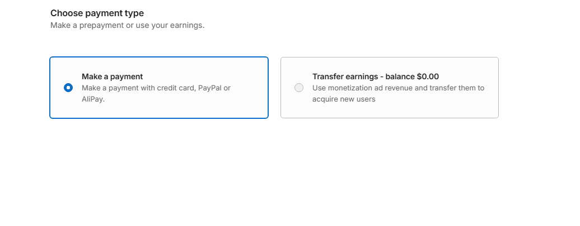Click the 'Make a prepayment or use your earnings' subtitle

click(127, 26)
